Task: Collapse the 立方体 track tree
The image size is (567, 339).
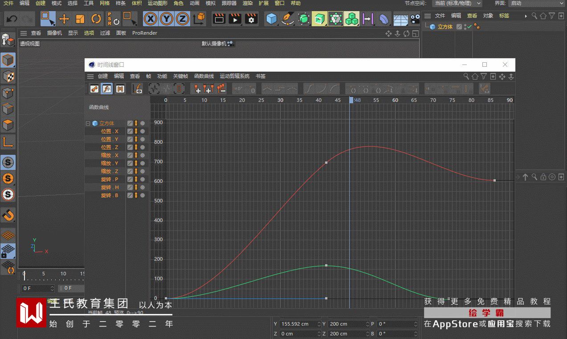Action: pos(88,123)
